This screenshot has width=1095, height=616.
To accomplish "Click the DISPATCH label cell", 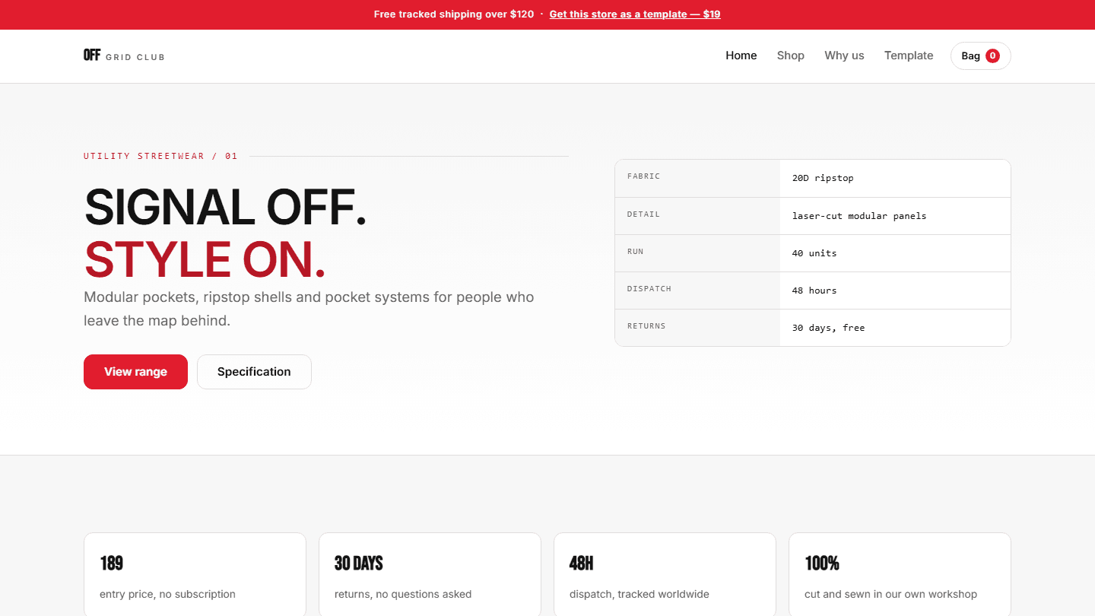I will pyautogui.click(x=697, y=291).
